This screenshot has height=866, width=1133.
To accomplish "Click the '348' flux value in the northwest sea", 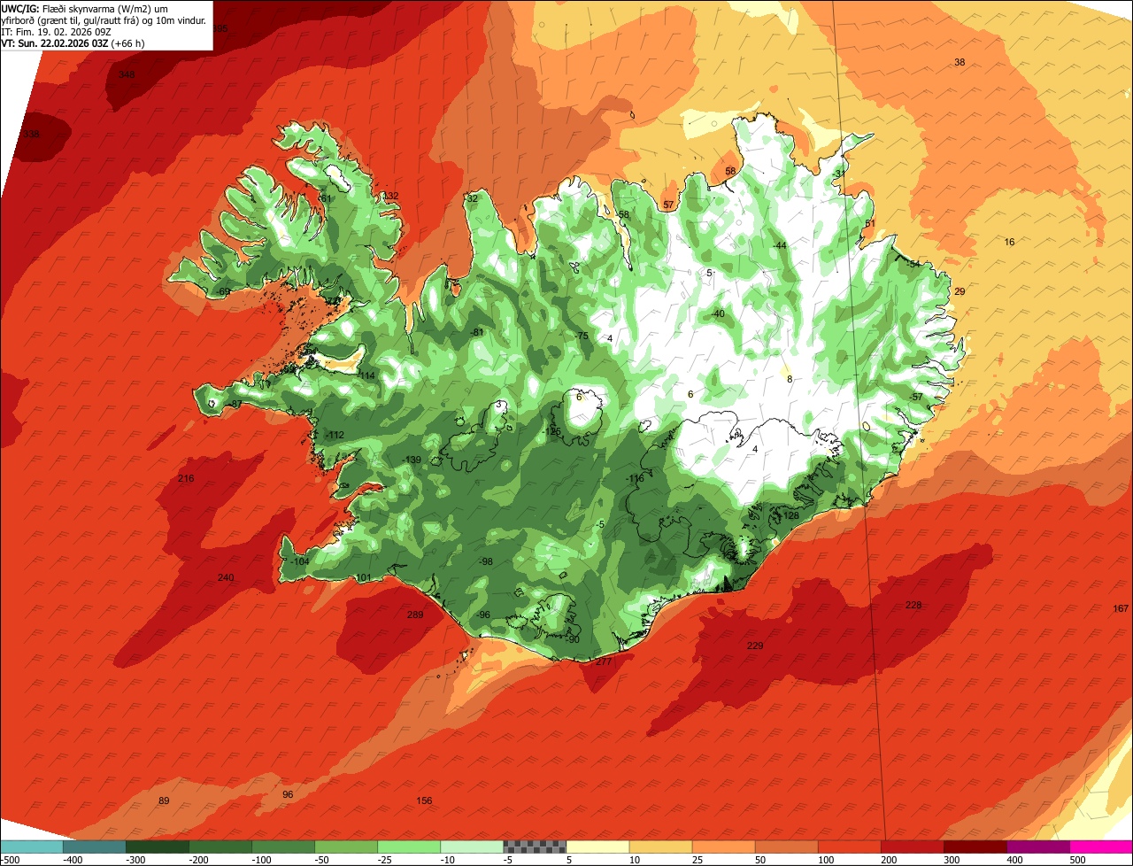I will click(127, 74).
